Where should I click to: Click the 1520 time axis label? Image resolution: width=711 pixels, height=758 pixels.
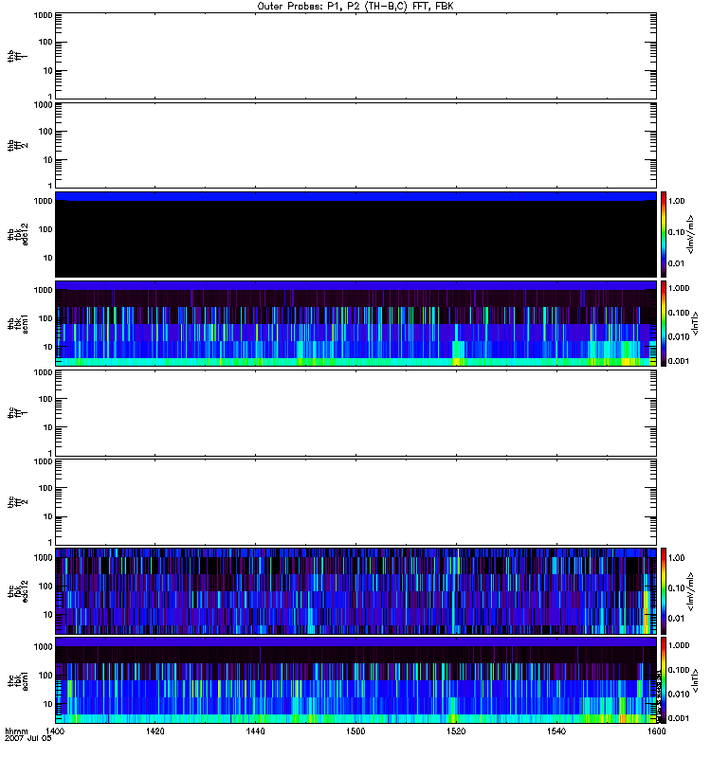pos(456,732)
